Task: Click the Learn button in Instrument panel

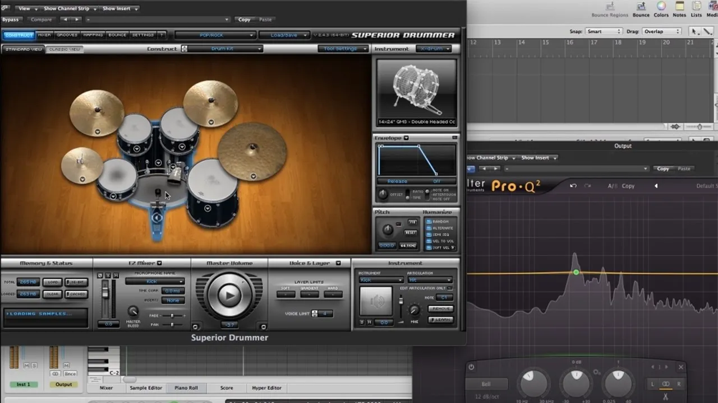Action: coord(440,320)
